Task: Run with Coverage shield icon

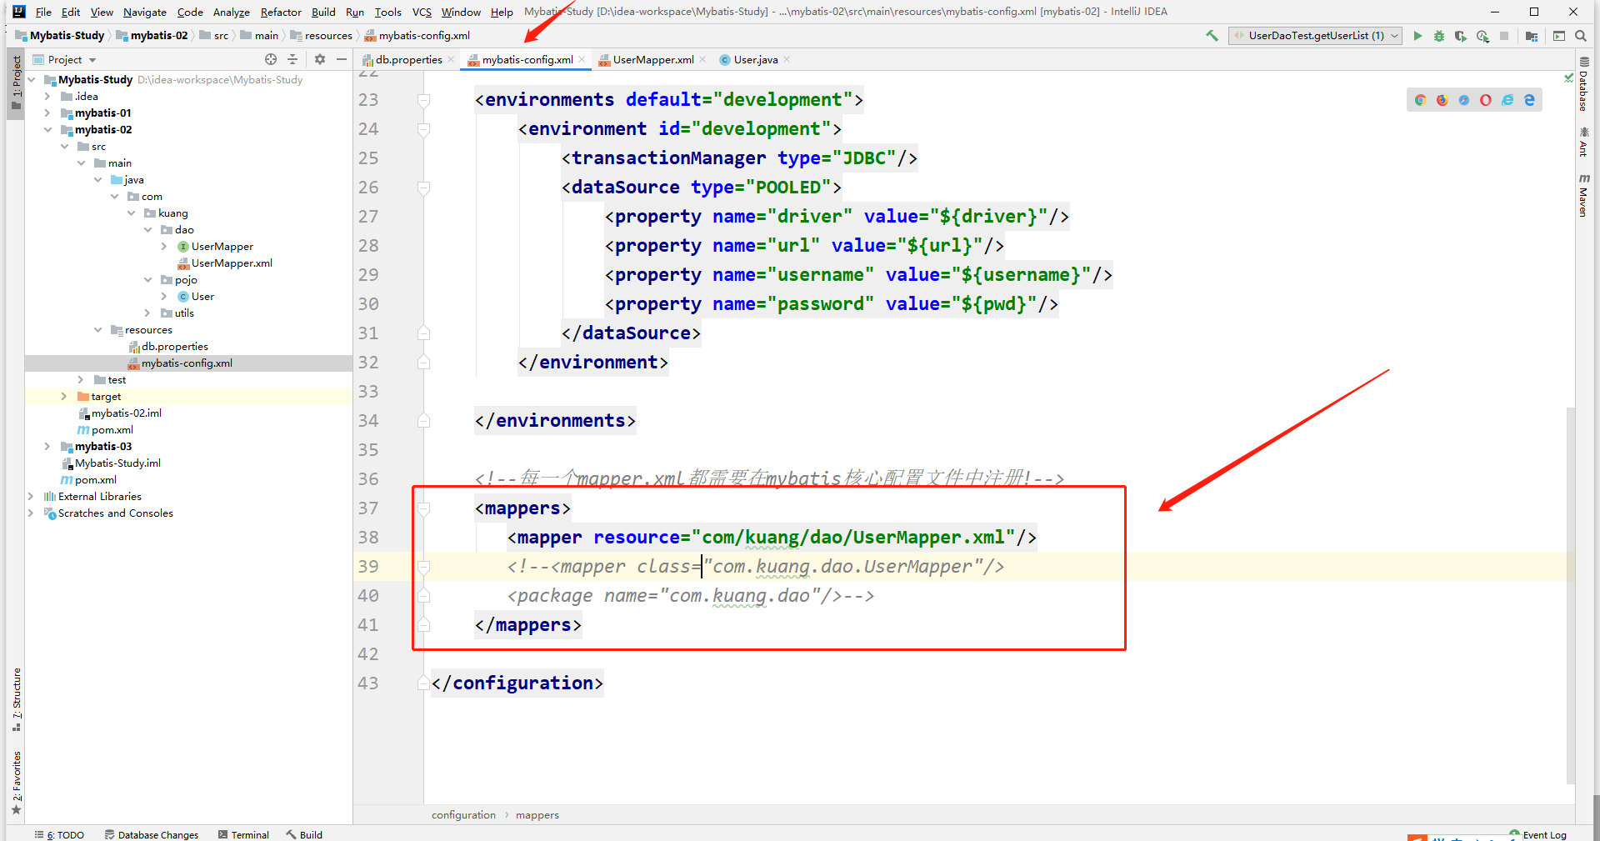Action: pos(1461,36)
